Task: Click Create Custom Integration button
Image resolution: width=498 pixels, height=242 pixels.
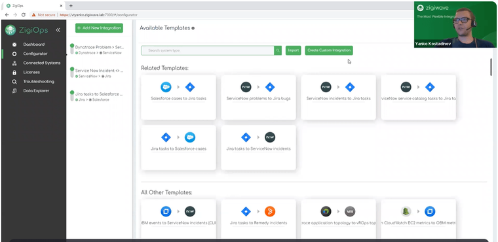Action: (x=329, y=50)
